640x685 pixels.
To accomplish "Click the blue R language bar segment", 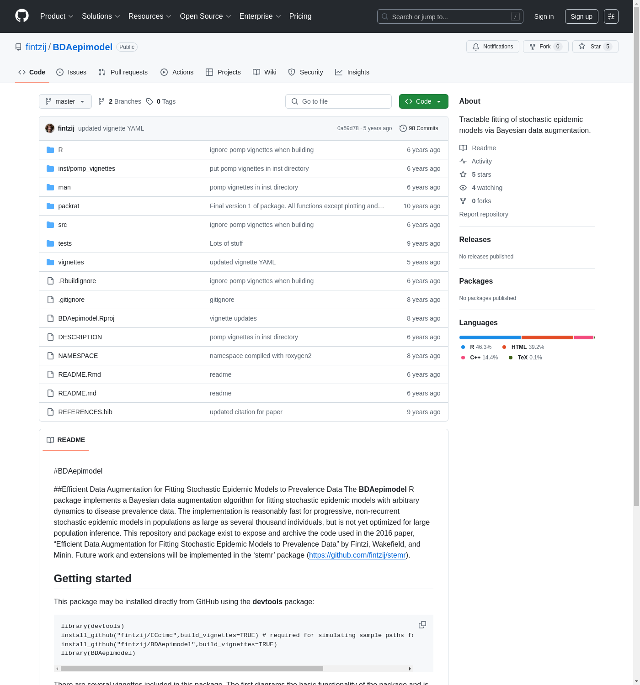I will click(490, 337).
